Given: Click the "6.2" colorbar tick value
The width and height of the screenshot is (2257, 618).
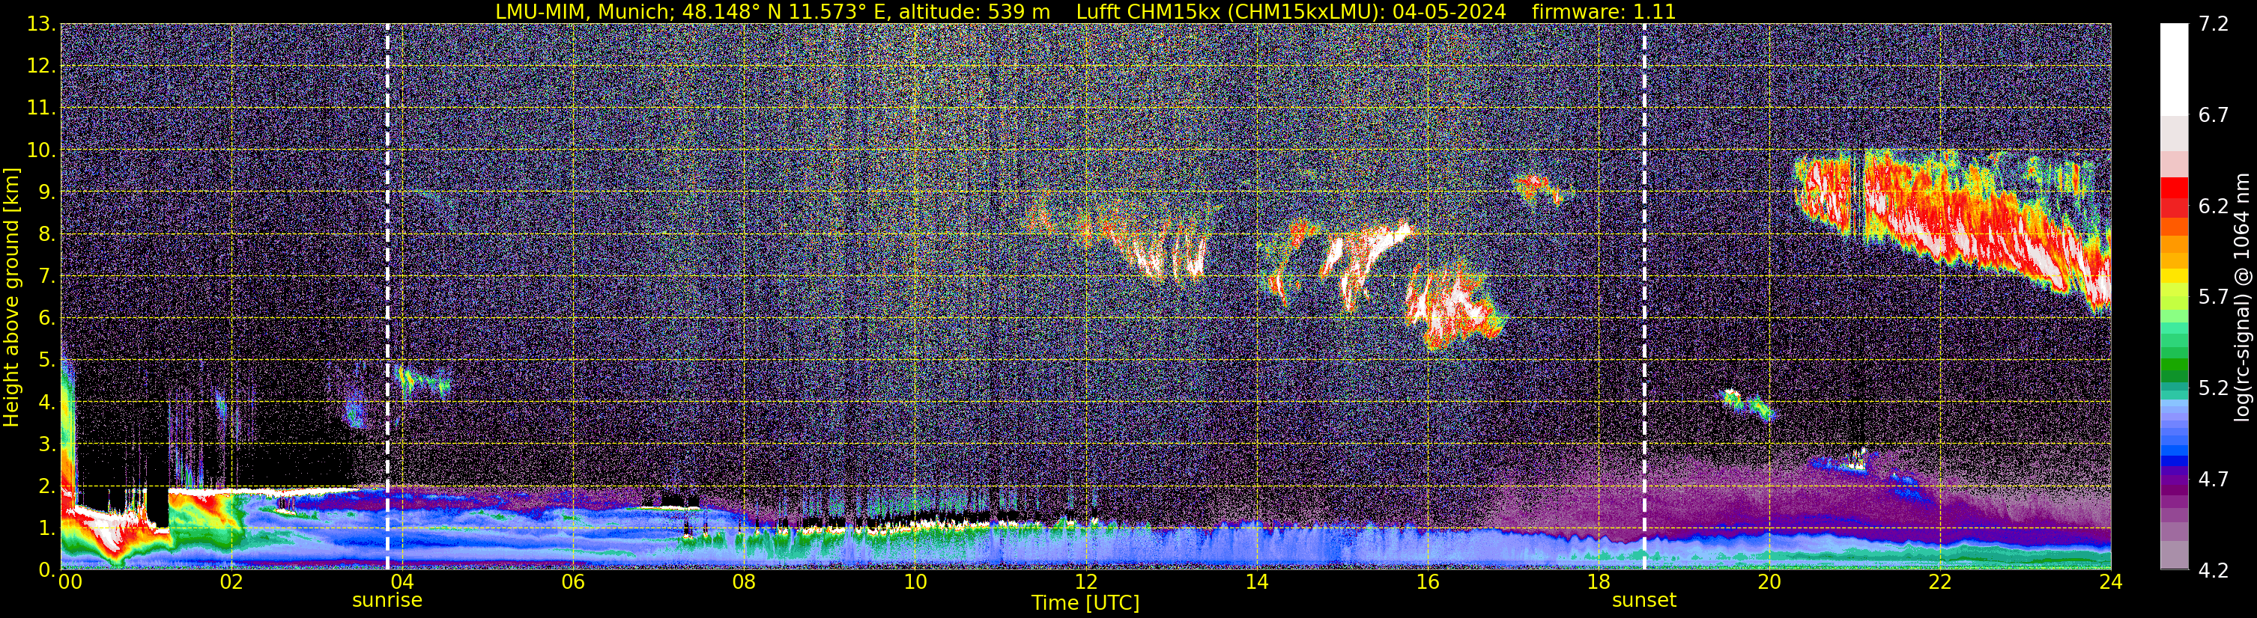Looking at the screenshot, I should [x=2214, y=206].
